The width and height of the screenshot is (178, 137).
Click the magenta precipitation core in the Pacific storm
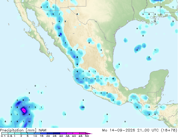coord(24,110)
